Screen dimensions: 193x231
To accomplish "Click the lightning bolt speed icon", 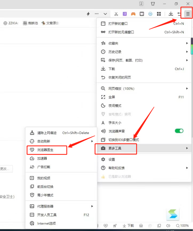I will pos(88,14).
